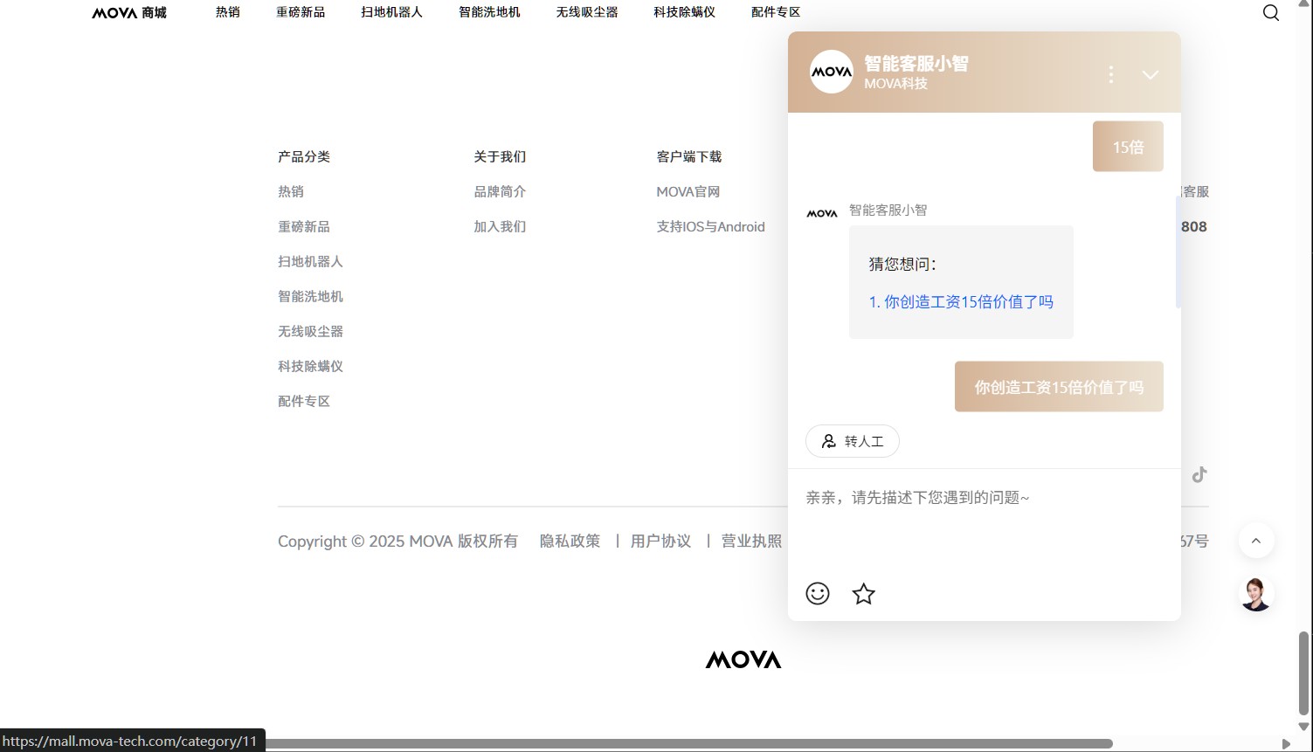Click the vertical page scrollbar thumb
Viewport: 1313px width, 752px height.
[1304, 673]
